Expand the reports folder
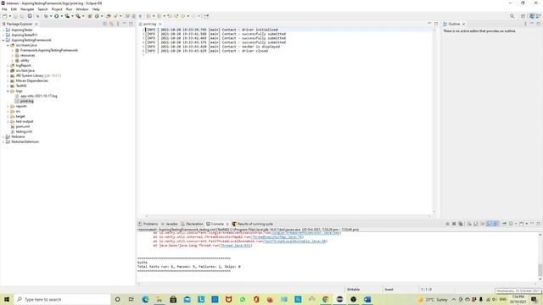This screenshot has height=305, width=543. [x=8, y=106]
